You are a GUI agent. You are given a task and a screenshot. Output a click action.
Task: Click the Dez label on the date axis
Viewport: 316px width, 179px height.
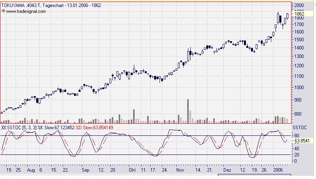click(x=227, y=170)
